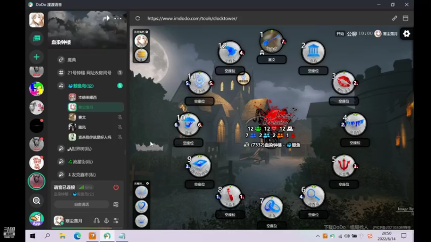The image size is (431, 242).
Task: Add a new server with plus icon
Action: (x=36, y=57)
